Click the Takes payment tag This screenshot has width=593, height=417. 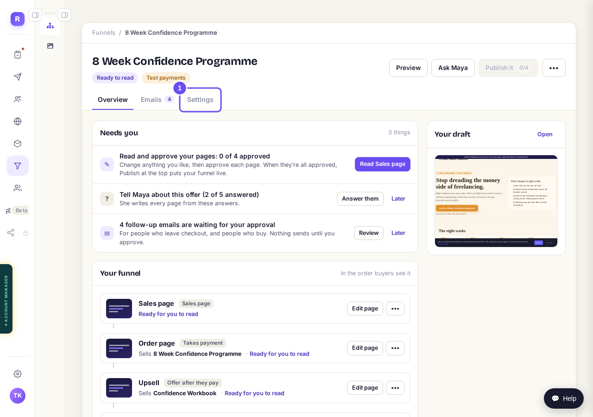(x=203, y=343)
